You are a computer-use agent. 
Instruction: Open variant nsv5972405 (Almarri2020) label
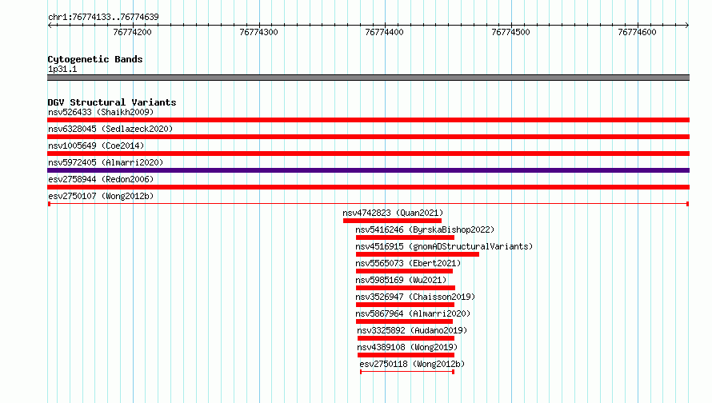[106, 162]
